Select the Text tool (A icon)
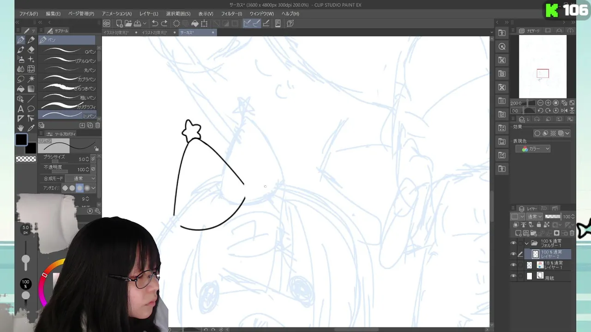The width and height of the screenshot is (591, 332). (21, 109)
